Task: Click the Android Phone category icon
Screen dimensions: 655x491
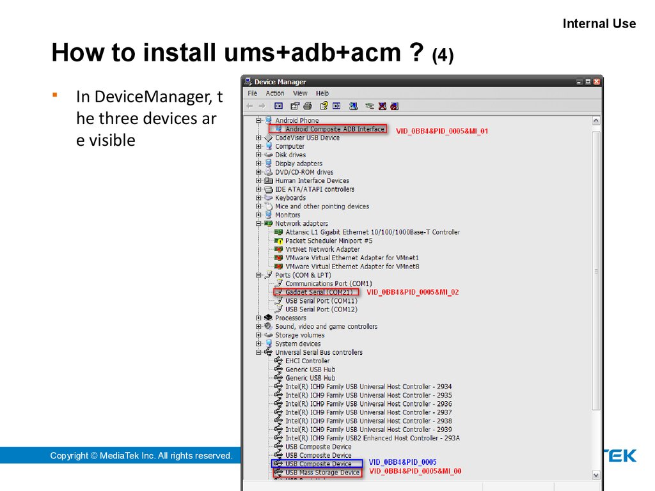Action: point(269,120)
